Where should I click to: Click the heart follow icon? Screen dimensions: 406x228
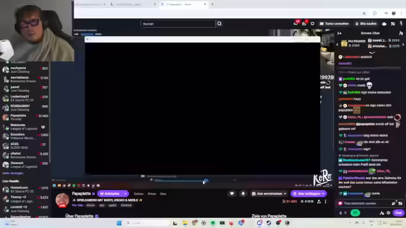(x=232, y=194)
